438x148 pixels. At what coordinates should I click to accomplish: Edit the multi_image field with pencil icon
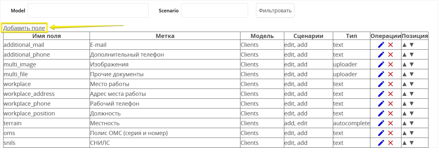click(x=381, y=65)
